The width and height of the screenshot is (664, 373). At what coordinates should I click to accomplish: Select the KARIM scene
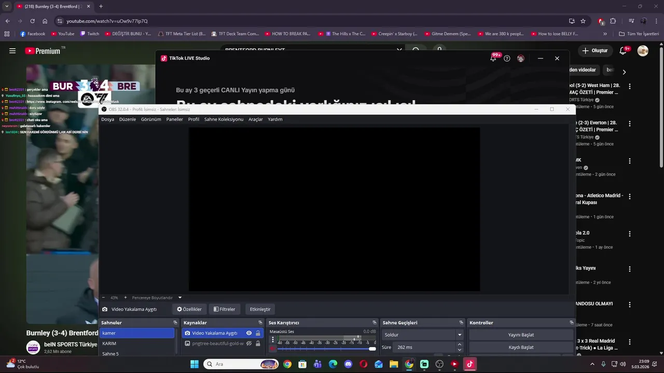(137, 343)
